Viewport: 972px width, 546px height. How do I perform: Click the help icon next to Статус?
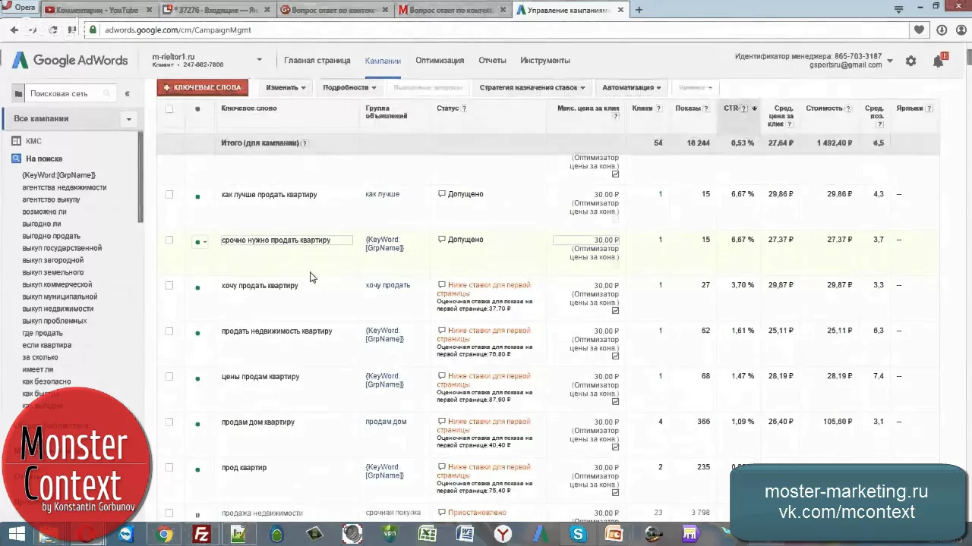[x=464, y=108]
